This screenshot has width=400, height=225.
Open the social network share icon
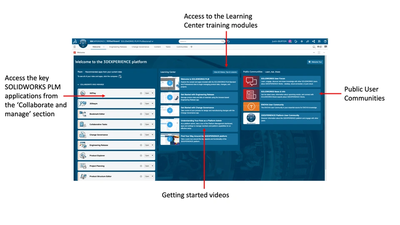point(313,41)
